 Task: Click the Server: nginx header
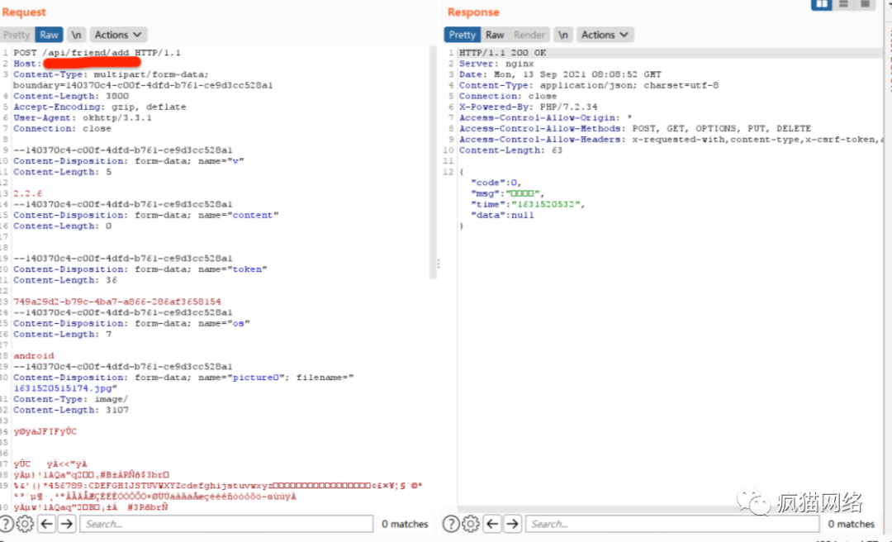(x=496, y=64)
